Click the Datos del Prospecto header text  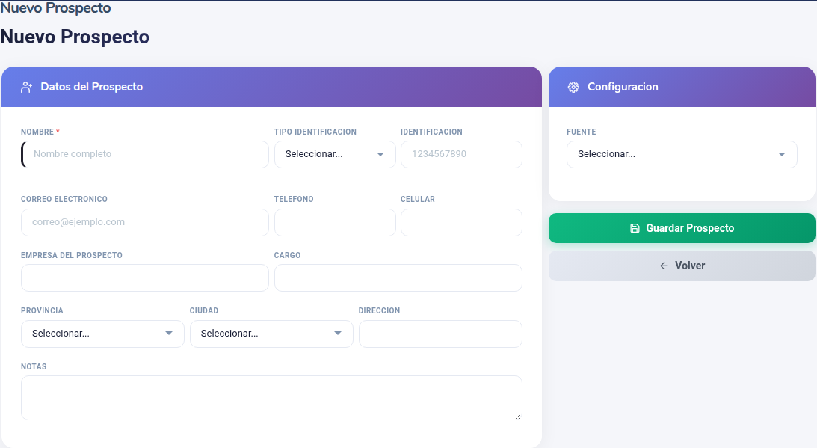pos(92,87)
